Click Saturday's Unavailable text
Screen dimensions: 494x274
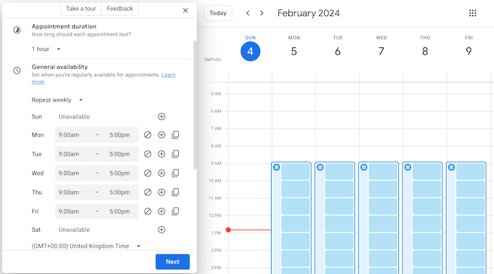74,230
